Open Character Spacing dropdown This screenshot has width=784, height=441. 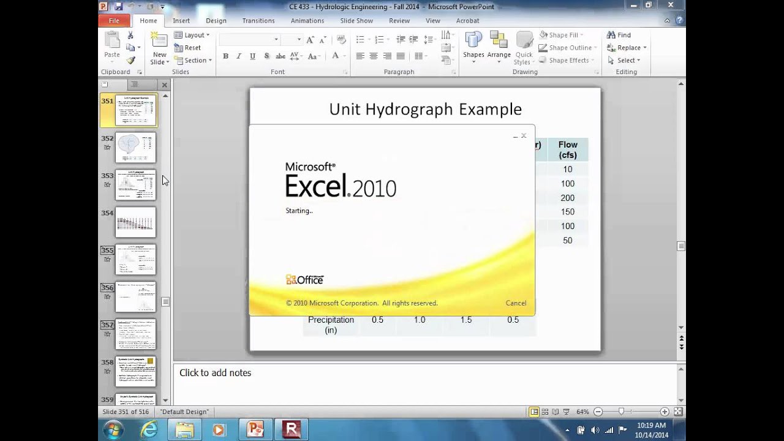click(x=296, y=56)
